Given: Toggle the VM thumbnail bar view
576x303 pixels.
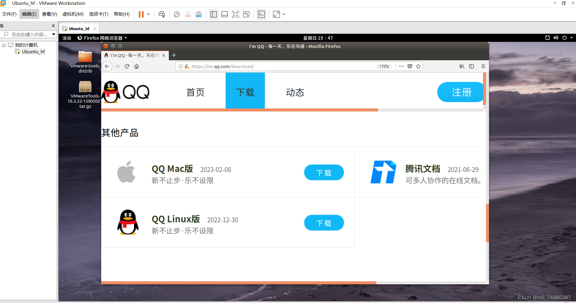Looking at the screenshot, I should point(224,14).
